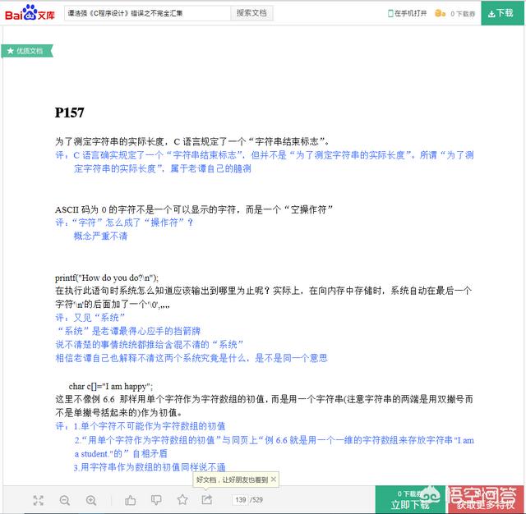Click the 下载券 coins indicator
Image resolution: width=526 pixels, height=514 pixels.
point(455,14)
